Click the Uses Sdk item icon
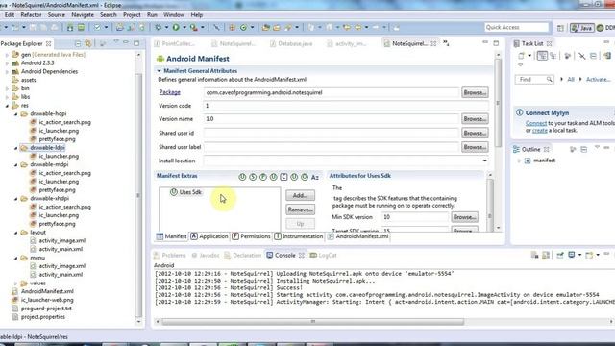Image resolution: width=615 pixels, height=346 pixels. [x=174, y=192]
